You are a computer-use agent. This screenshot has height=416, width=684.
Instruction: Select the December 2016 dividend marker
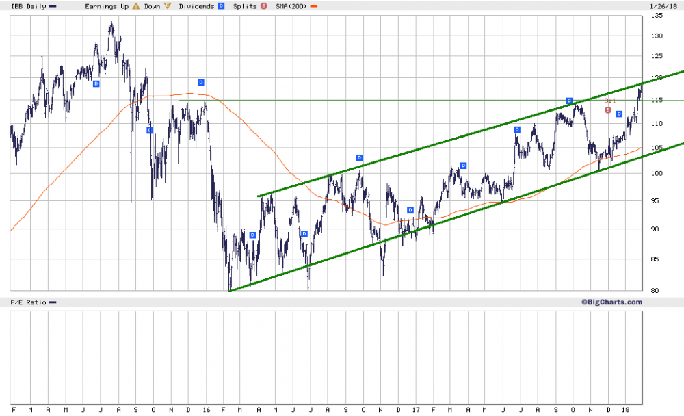pos(410,211)
